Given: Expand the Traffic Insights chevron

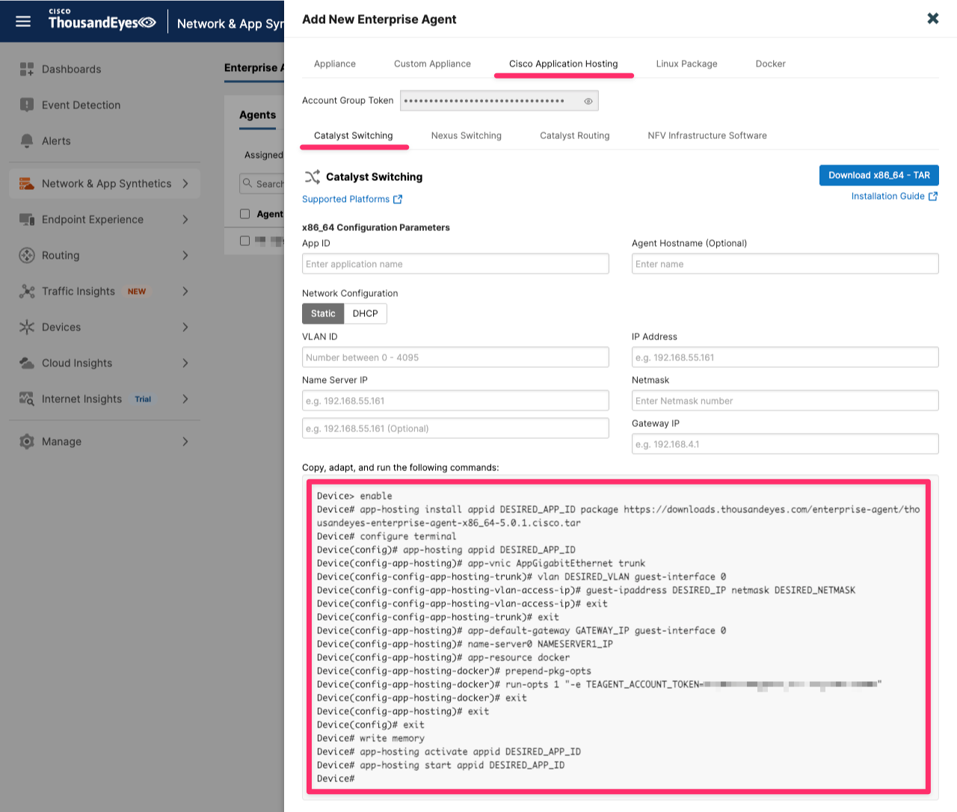Looking at the screenshot, I should pyautogui.click(x=185, y=291).
